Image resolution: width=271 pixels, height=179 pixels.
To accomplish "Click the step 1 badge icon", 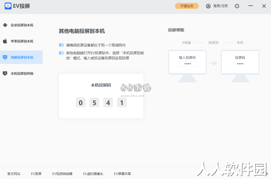I will 62,45.
